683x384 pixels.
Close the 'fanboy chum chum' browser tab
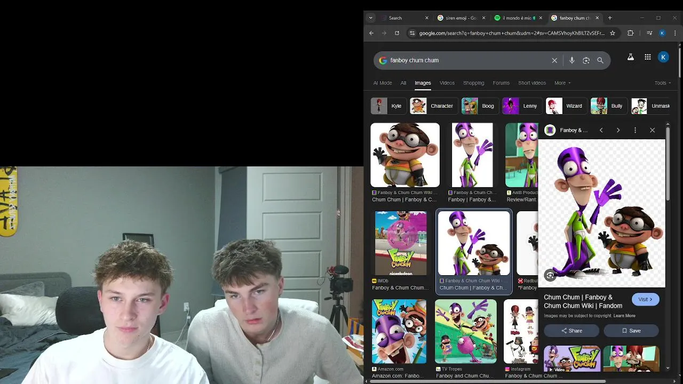pos(597,18)
